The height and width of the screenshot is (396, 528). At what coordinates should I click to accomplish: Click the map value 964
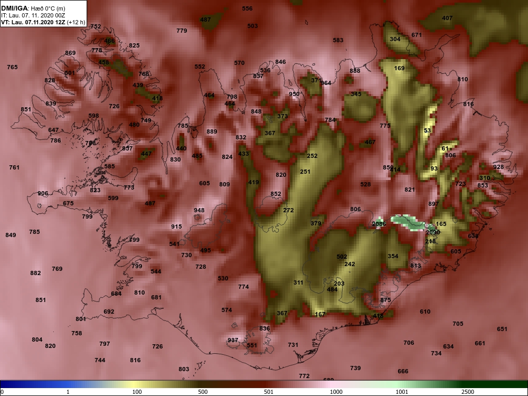[326, 83]
